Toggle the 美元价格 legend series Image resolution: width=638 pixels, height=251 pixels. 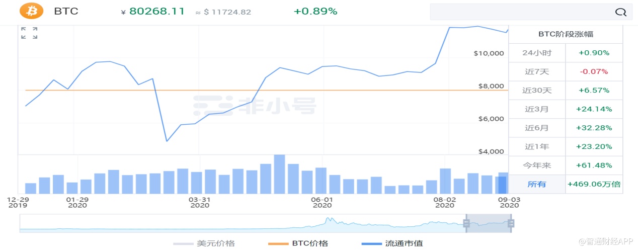point(204,243)
